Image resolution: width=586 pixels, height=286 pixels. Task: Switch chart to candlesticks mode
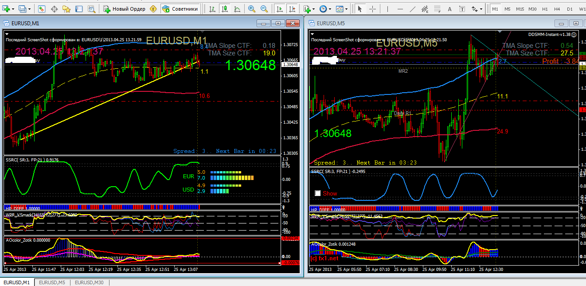225,8
